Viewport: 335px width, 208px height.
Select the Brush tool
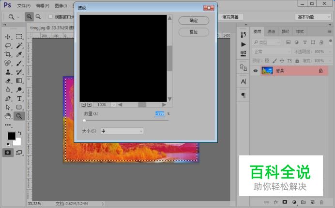point(19,63)
